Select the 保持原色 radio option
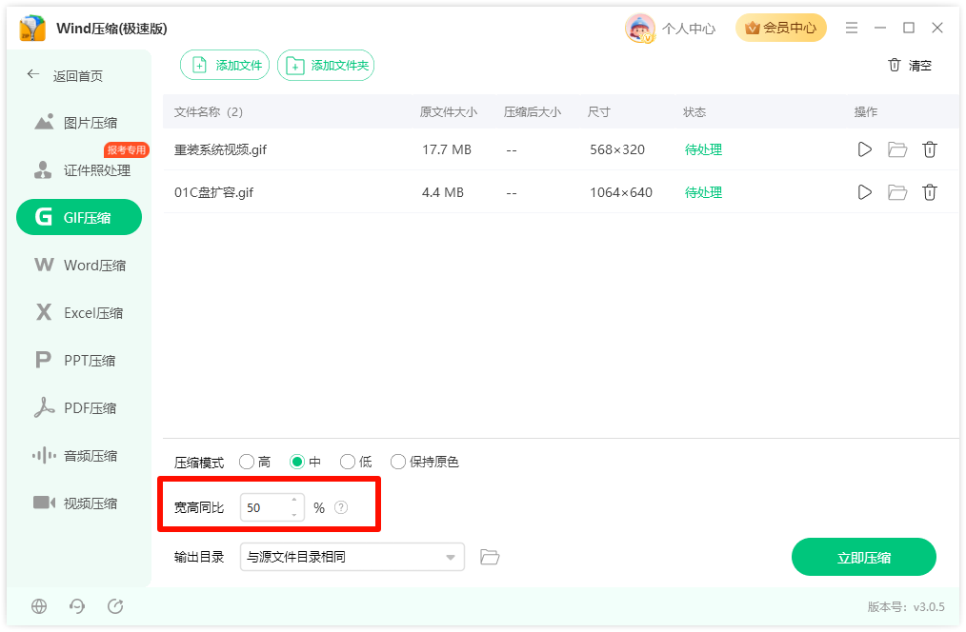Screen dimensions: 966x632 [x=398, y=462]
